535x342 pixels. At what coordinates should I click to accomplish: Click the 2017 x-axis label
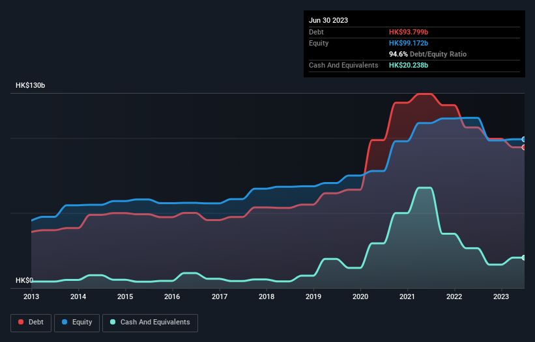[x=220, y=296]
